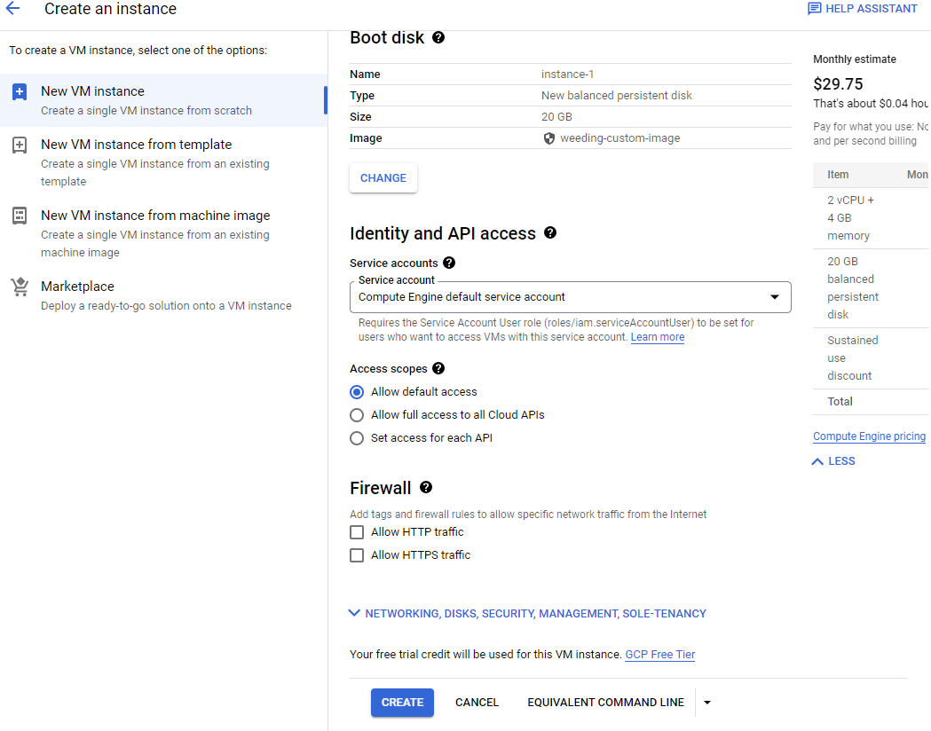
Task: Click the CHANGE boot disk button
Action: pos(383,178)
